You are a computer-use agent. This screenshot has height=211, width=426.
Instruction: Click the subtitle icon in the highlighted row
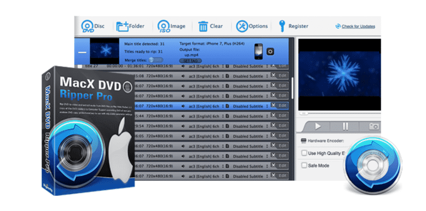click(228, 106)
